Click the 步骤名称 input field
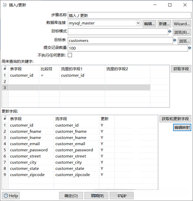Screen dimensions: 193x201 (129, 15)
